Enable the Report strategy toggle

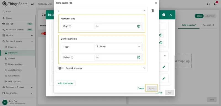coord(61,68)
